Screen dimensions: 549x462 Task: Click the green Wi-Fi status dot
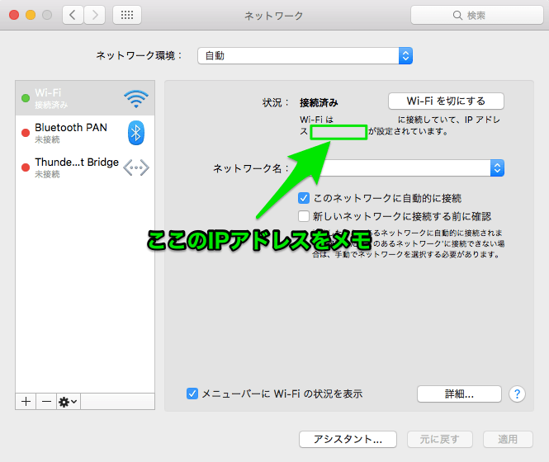pos(26,98)
